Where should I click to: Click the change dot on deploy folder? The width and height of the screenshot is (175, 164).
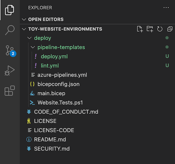(x=167, y=38)
